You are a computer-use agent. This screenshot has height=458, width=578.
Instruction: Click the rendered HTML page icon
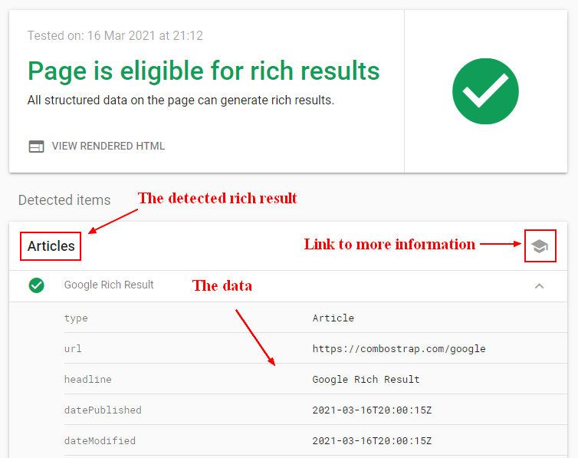(x=36, y=147)
